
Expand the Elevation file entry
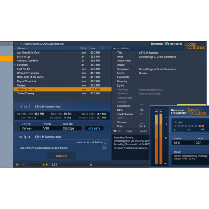click(x=15, y=65)
